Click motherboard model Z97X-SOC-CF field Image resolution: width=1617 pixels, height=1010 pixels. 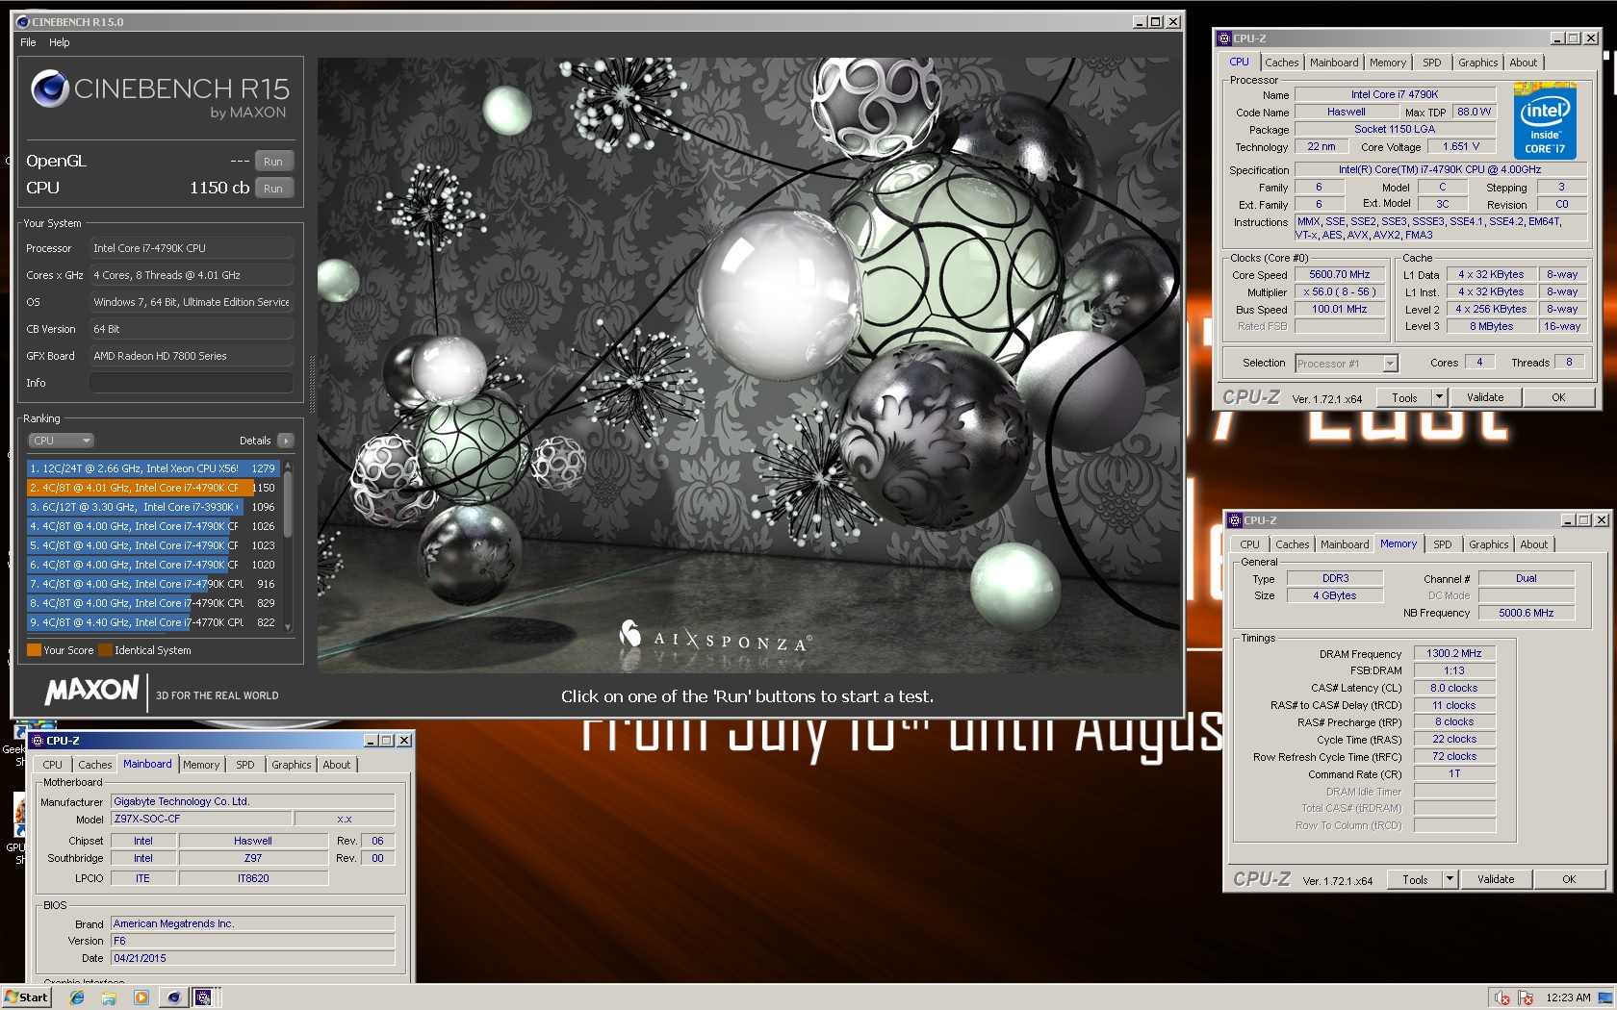(199, 819)
